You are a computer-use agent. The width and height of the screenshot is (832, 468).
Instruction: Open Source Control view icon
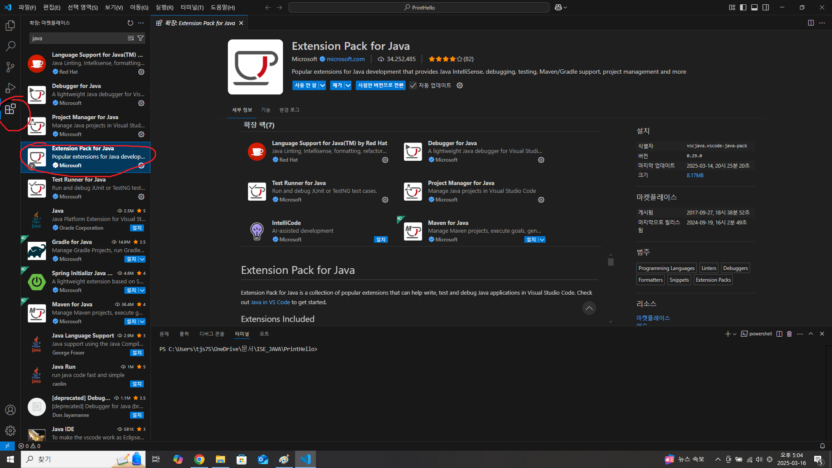(10, 67)
